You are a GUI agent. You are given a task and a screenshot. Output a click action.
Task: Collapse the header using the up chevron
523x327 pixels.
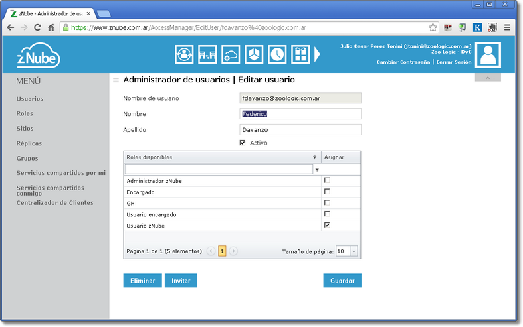coord(488,78)
